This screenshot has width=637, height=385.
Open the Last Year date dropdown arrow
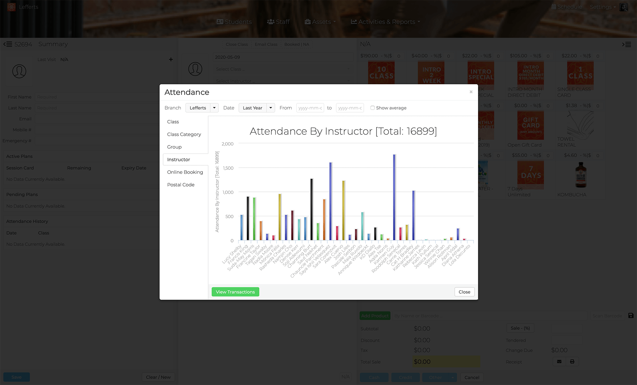tap(271, 108)
